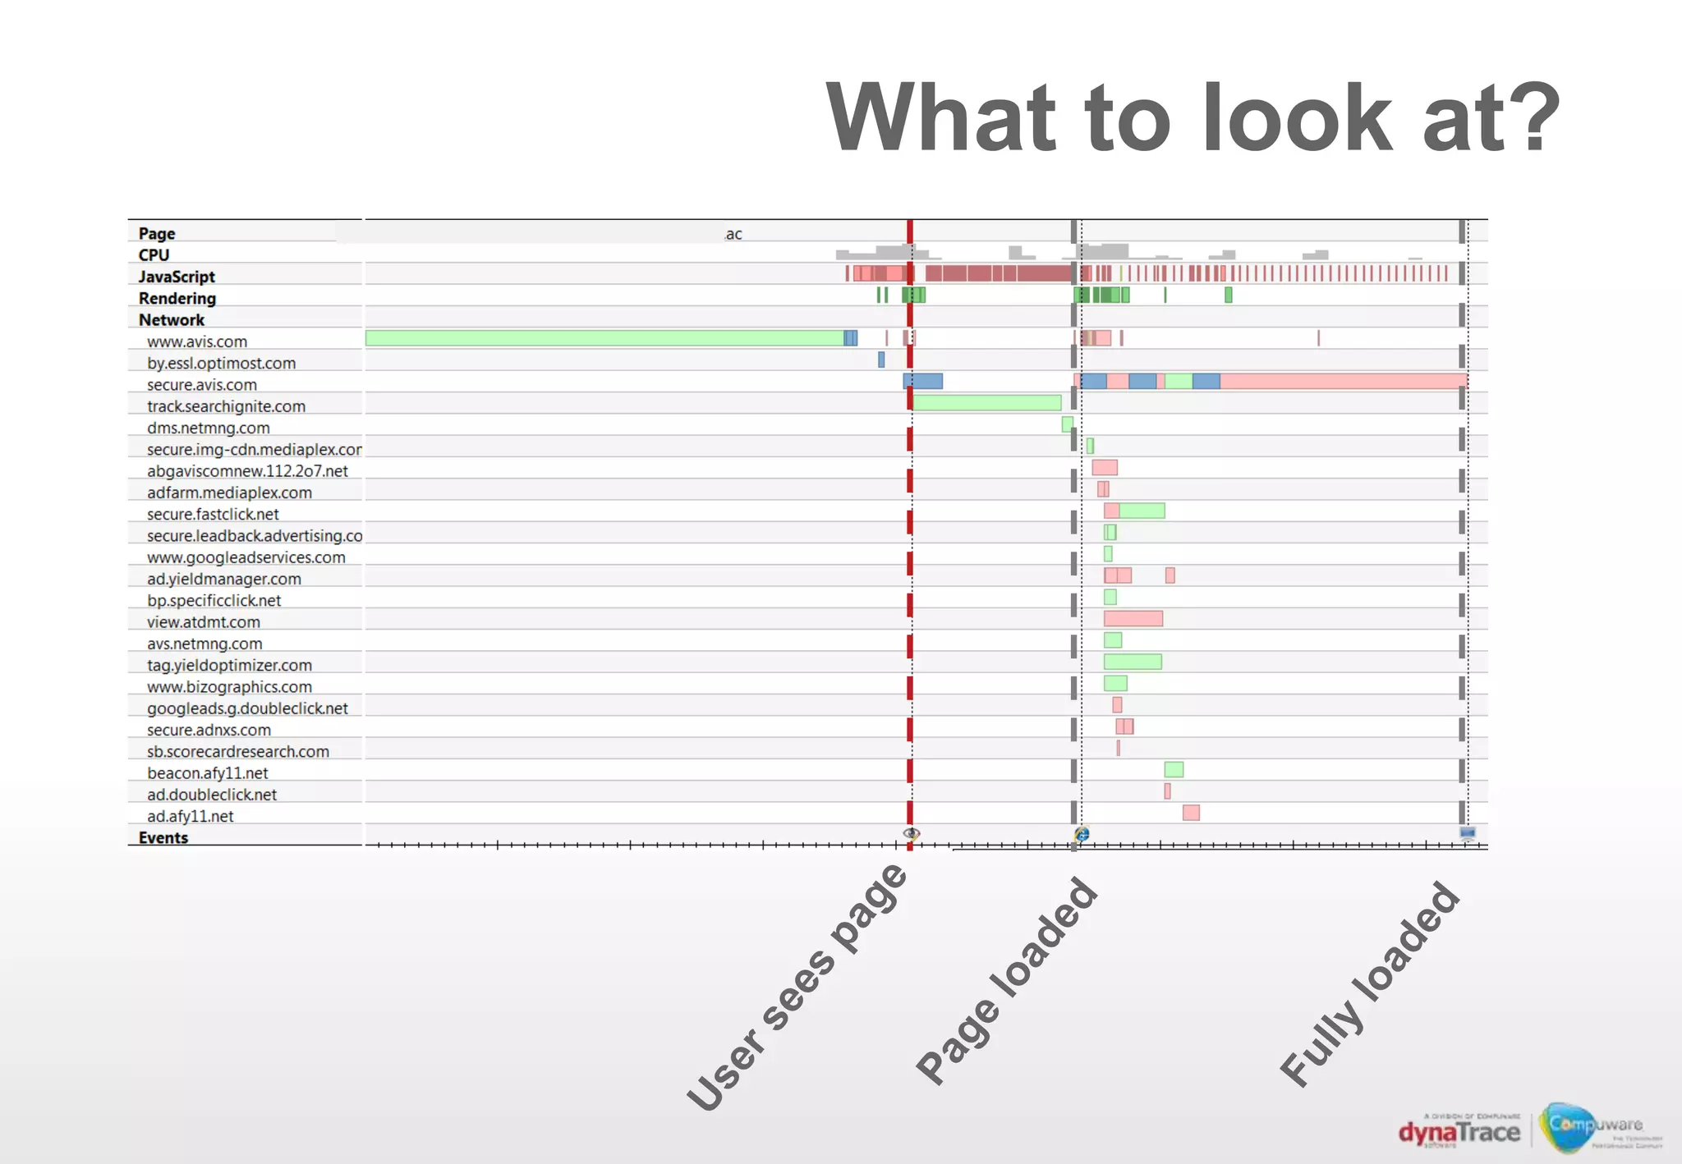This screenshot has width=1682, height=1164.
Task: Click green tag.yieldoptimizer.com request bar
Action: pos(1133,662)
